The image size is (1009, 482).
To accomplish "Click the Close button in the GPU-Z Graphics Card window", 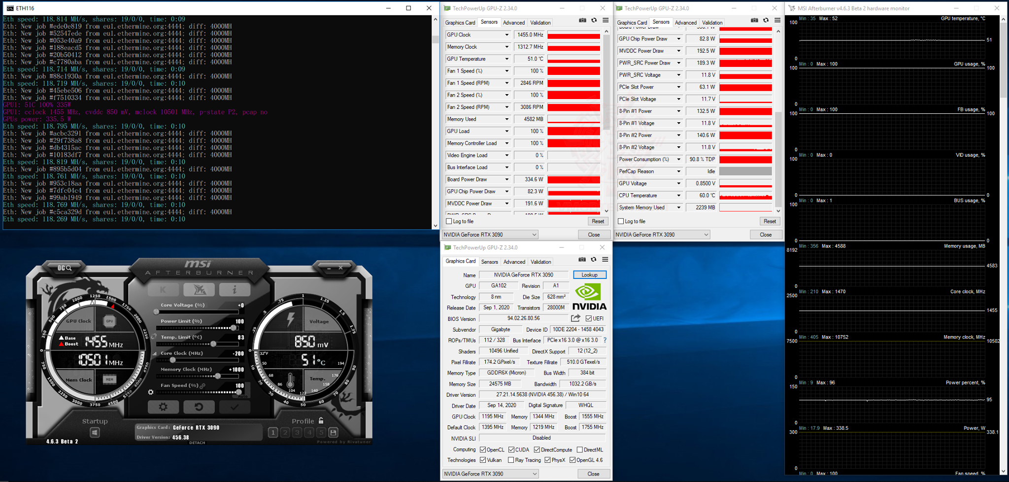I will (594, 474).
